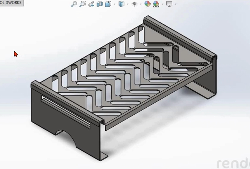Select the rear top rail of the model
The image size is (250, 169).
pyautogui.click(x=179, y=36)
